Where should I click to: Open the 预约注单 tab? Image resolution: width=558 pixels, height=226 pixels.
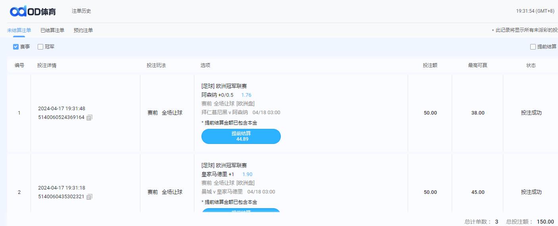(x=83, y=30)
